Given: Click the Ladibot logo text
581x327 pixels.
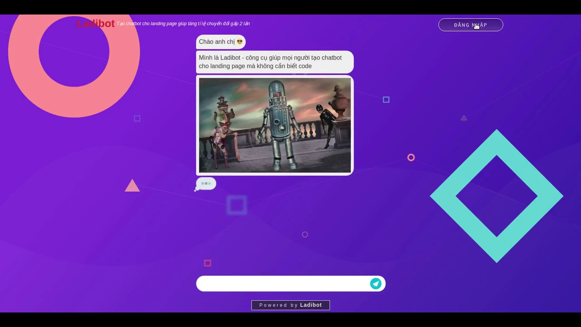Looking at the screenshot, I should point(95,24).
